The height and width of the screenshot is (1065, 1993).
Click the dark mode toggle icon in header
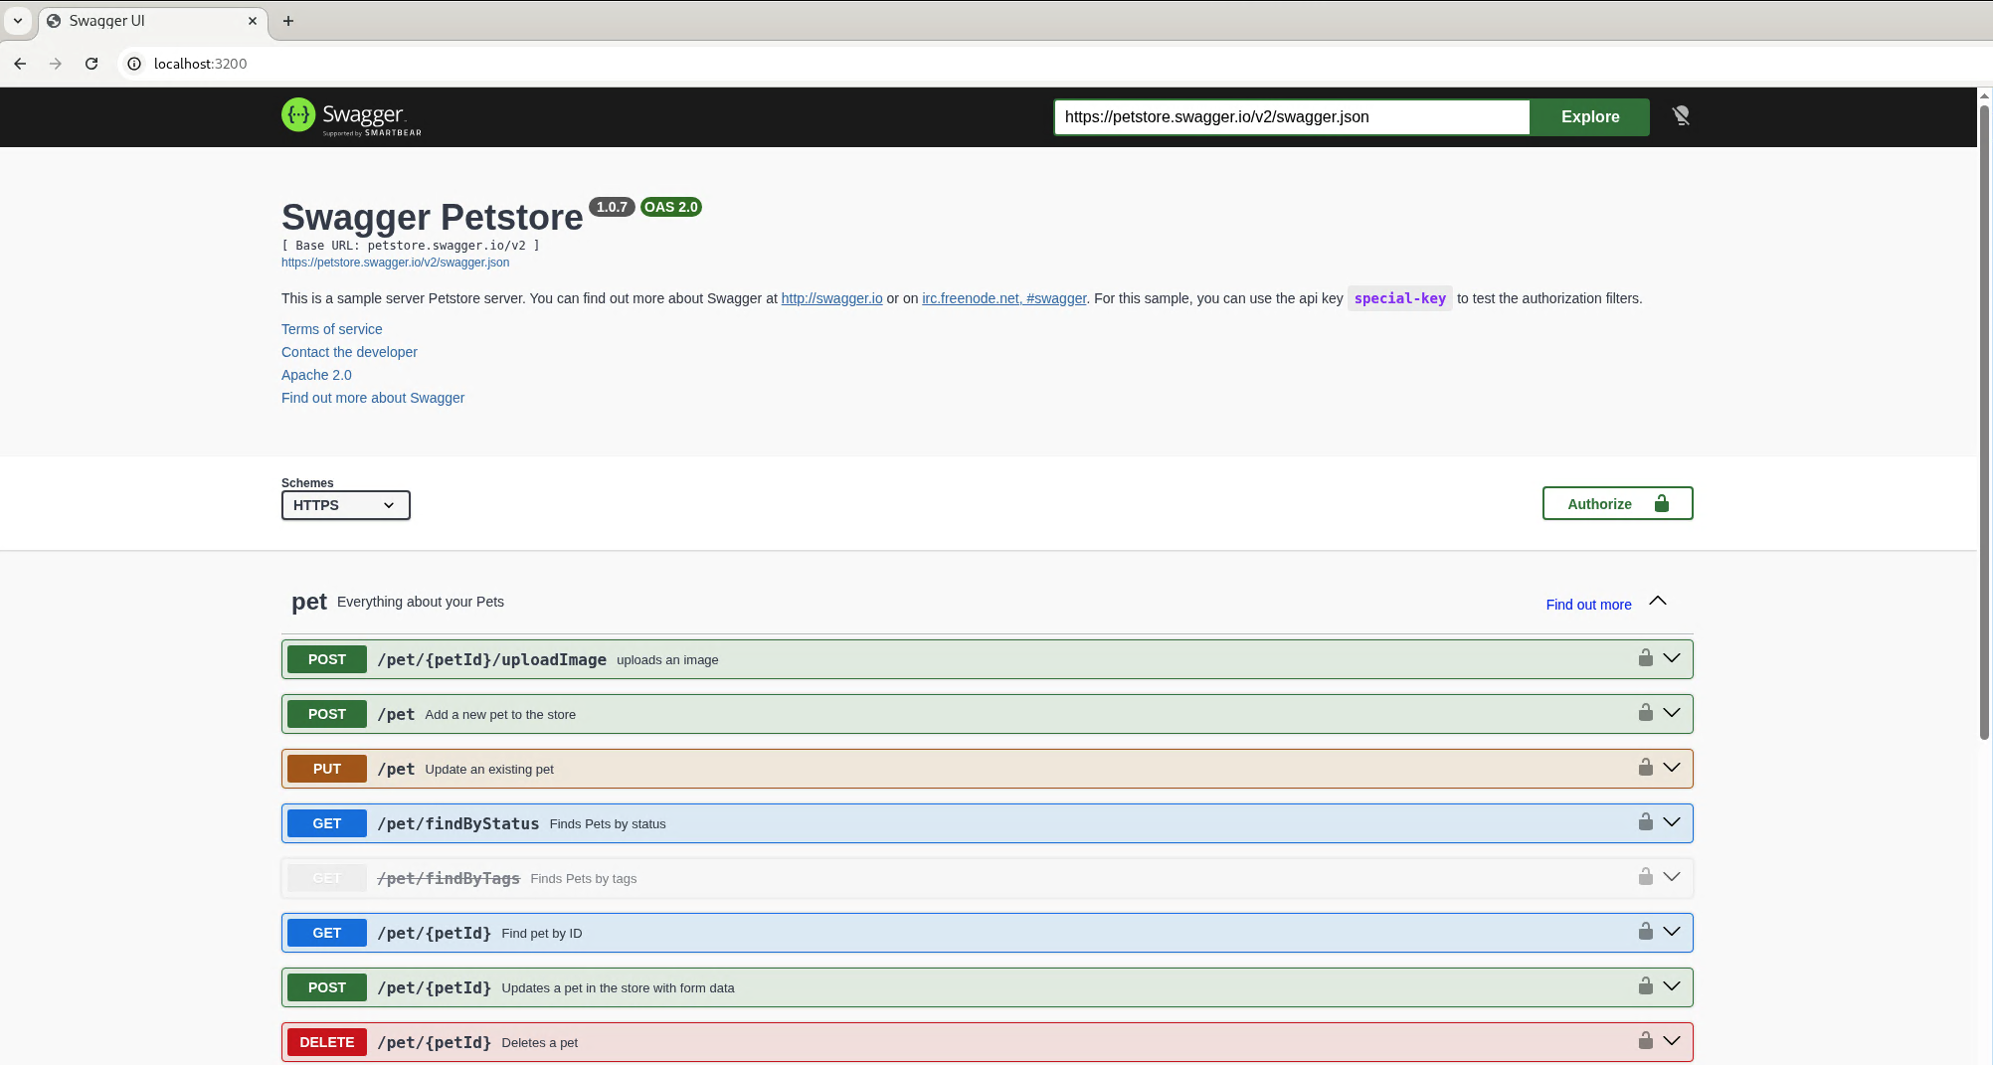point(1681,116)
